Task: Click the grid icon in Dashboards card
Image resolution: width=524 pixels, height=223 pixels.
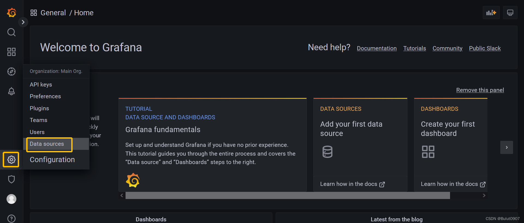Action: pos(428,152)
